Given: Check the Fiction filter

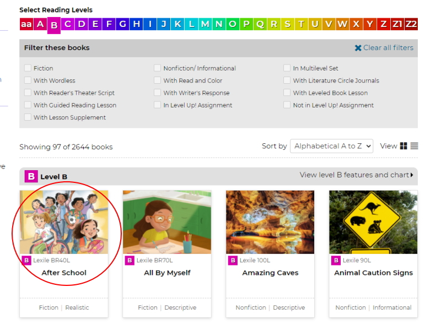Looking at the screenshot, I should pyautogui.click(x=28, y=68).
